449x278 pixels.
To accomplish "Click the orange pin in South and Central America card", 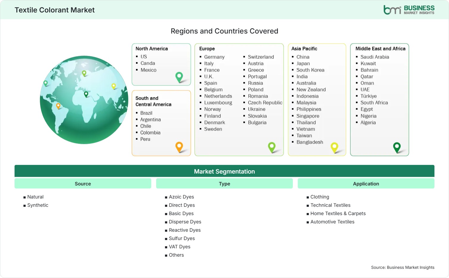I will point(179,147).
